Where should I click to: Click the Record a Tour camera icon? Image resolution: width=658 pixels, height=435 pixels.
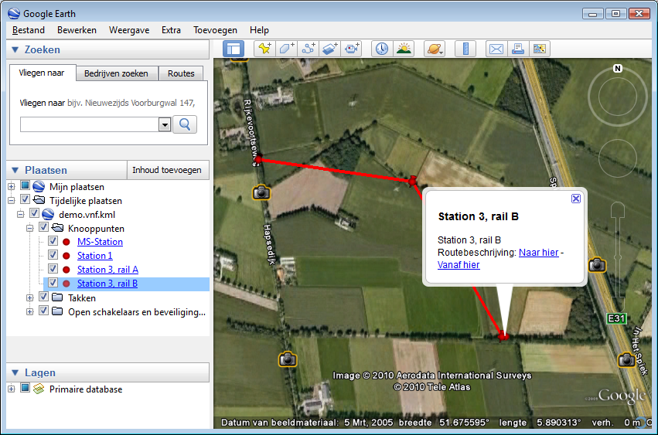pyautogui.click(x=353, y=49)
